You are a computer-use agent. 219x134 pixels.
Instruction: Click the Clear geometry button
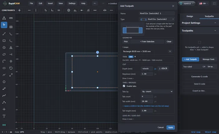(x=169, y=42)
